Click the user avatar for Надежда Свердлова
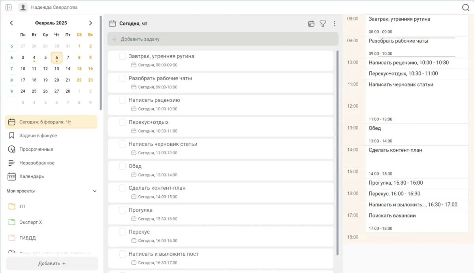This screenshot has width=474, height=273. click(23, 7)
